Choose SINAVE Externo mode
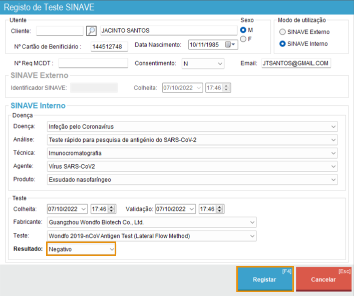The height and width of the screenshot is (296, 354). [x=283, y=32]
